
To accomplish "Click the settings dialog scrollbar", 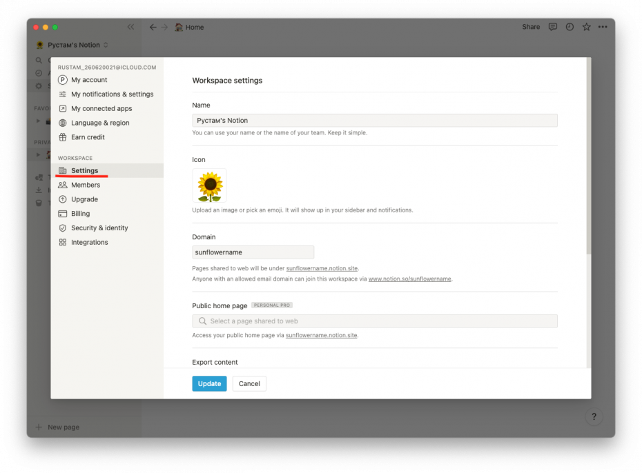I will coord(589,155).
